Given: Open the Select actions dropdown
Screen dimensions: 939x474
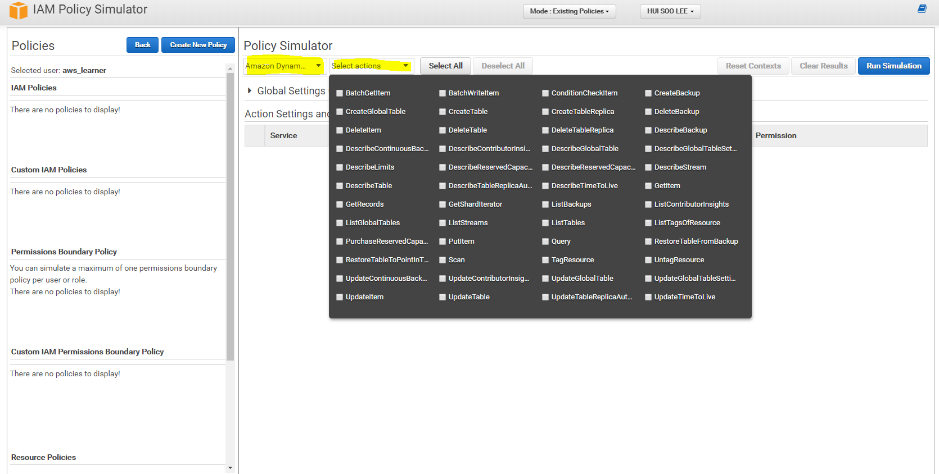Looking at the screenshot, I should [x=372, y=66].
